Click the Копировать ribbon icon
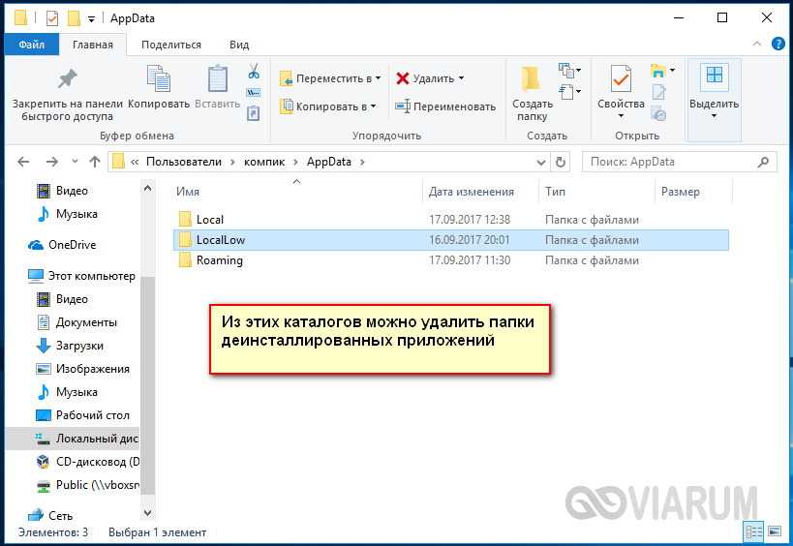Image resolution: width=793 pixels, height=546 pixels. (x=158, y=78)
